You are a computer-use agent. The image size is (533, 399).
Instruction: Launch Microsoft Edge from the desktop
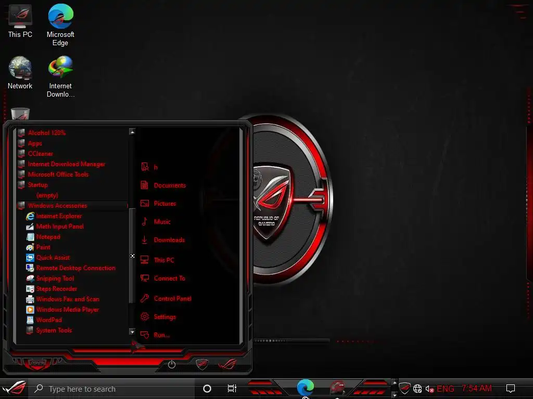coord(60,25)
